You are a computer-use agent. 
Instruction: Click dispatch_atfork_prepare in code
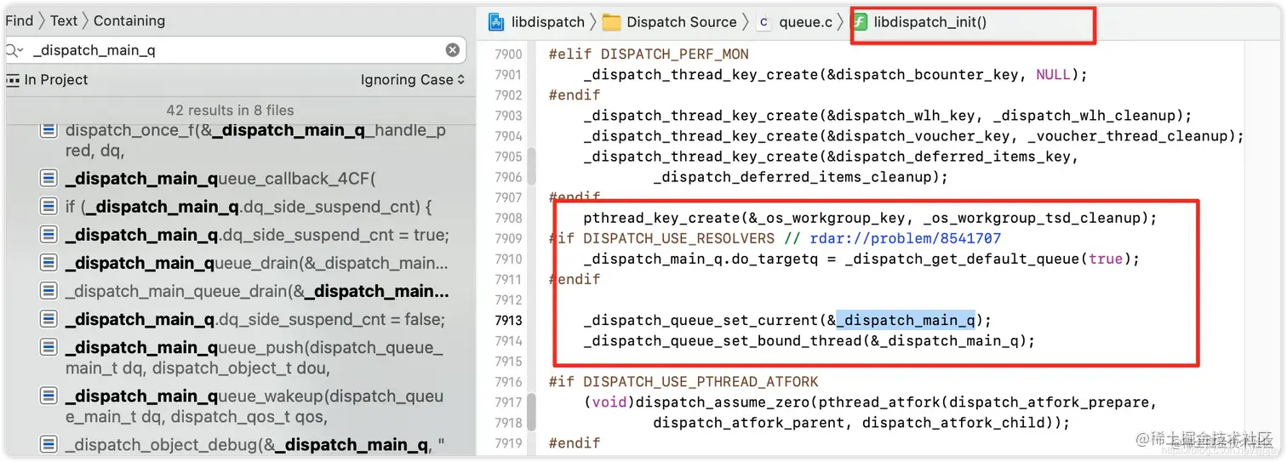coord(1051,402)
